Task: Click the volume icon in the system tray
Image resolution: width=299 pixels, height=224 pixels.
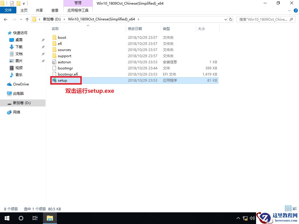Action: coord(252,218)
